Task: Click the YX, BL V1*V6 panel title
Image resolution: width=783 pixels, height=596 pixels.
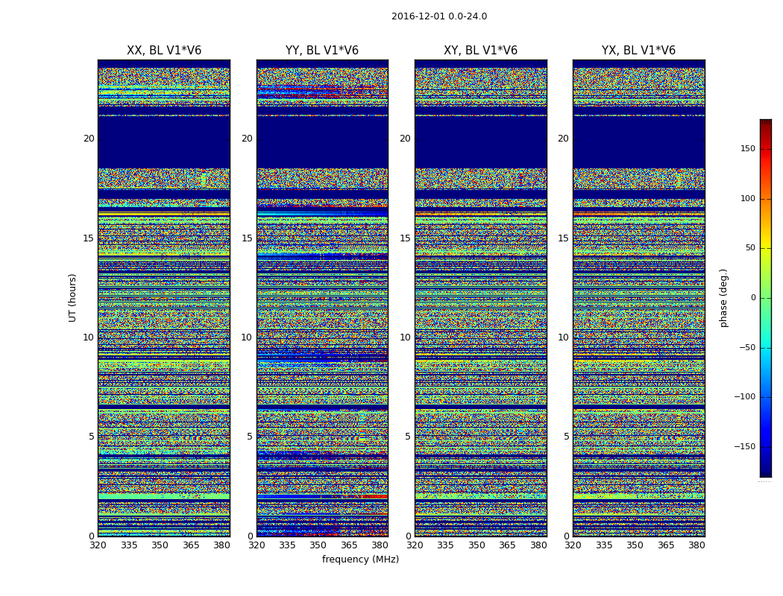Action: pyautogui.click(x=638, y=51)
